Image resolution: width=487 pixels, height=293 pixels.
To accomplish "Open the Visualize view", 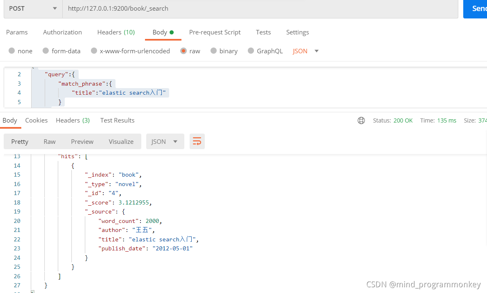I will click(x=121, y=142).
